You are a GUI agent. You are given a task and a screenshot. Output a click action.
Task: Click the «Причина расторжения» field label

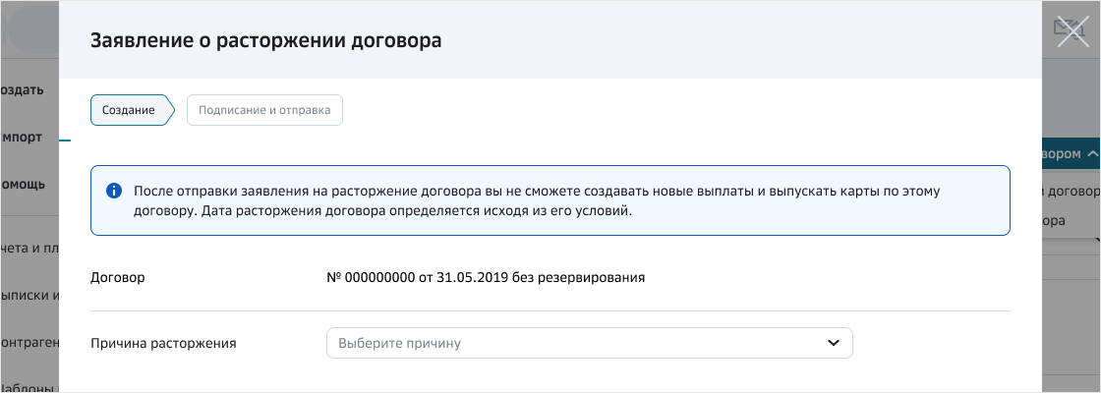(163, 343)
